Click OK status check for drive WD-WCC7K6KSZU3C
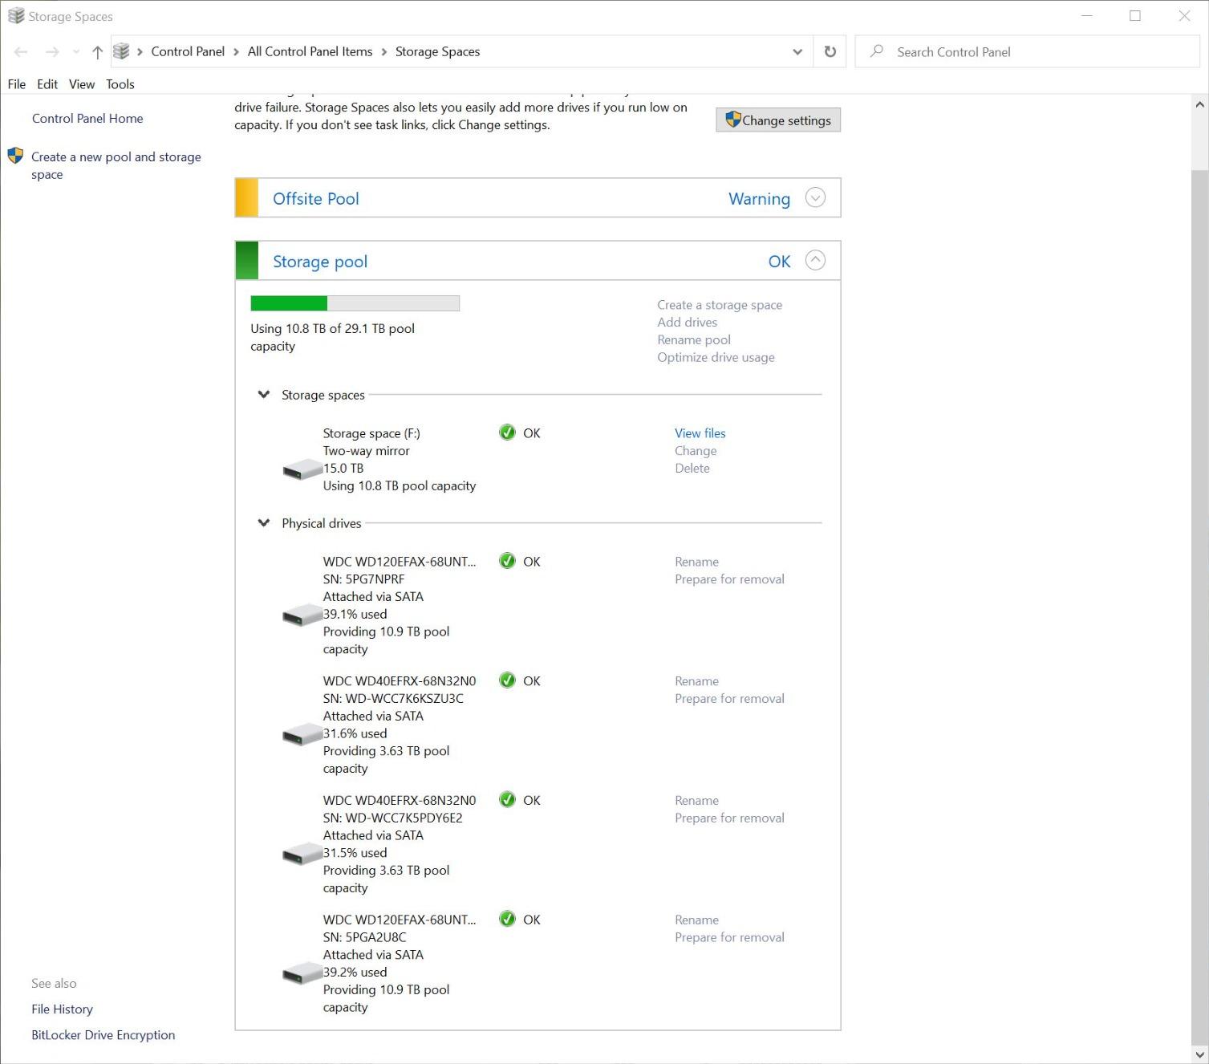Image resolution: width=1209 pixels, height=1064 pixels. [507, 680]
